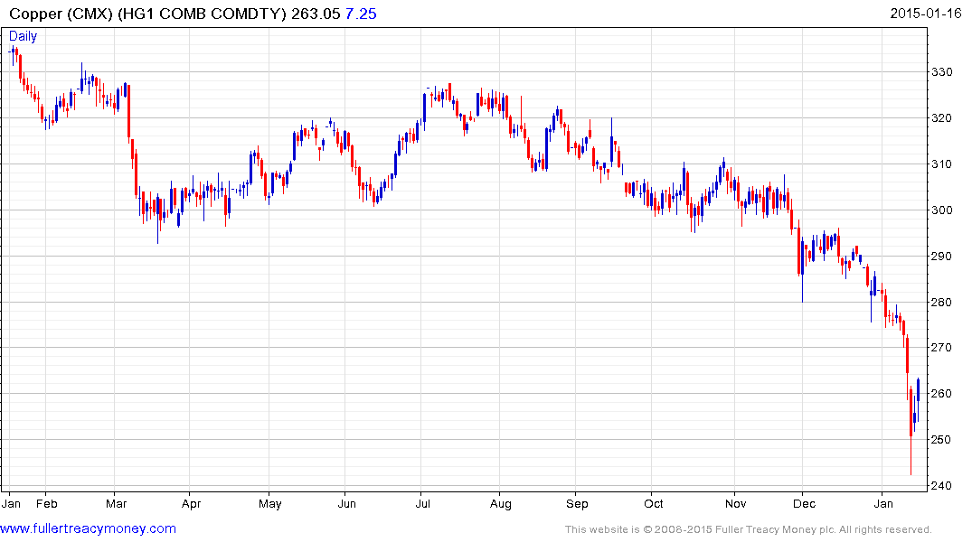
Task: Click the Nov label on the time axis
Action: (x=736, y=503)
